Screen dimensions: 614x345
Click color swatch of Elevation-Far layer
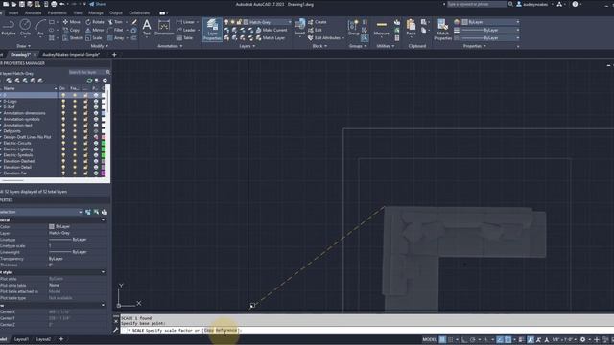click(104, 173)
